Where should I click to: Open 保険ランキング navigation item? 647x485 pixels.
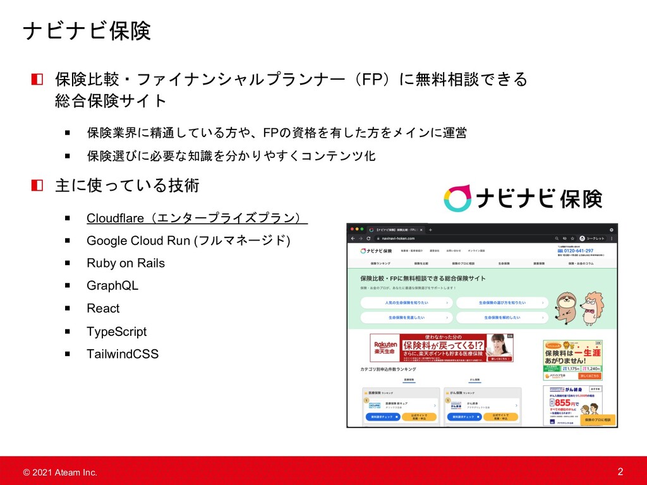click(380, 263)
